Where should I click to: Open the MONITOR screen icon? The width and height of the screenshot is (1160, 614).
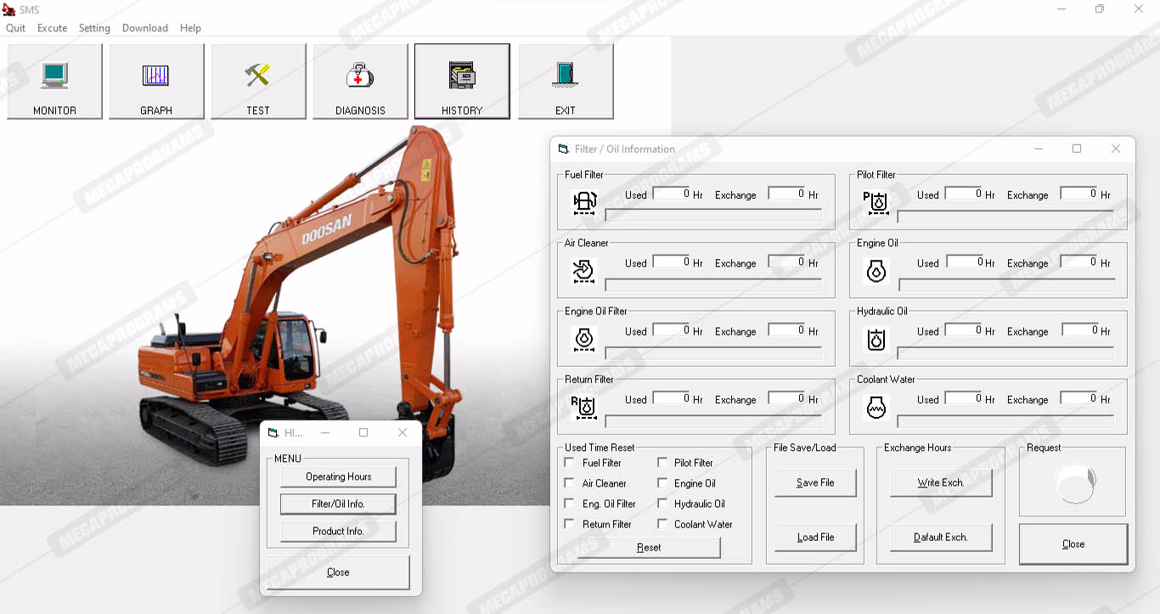click(x=54, y=76)
